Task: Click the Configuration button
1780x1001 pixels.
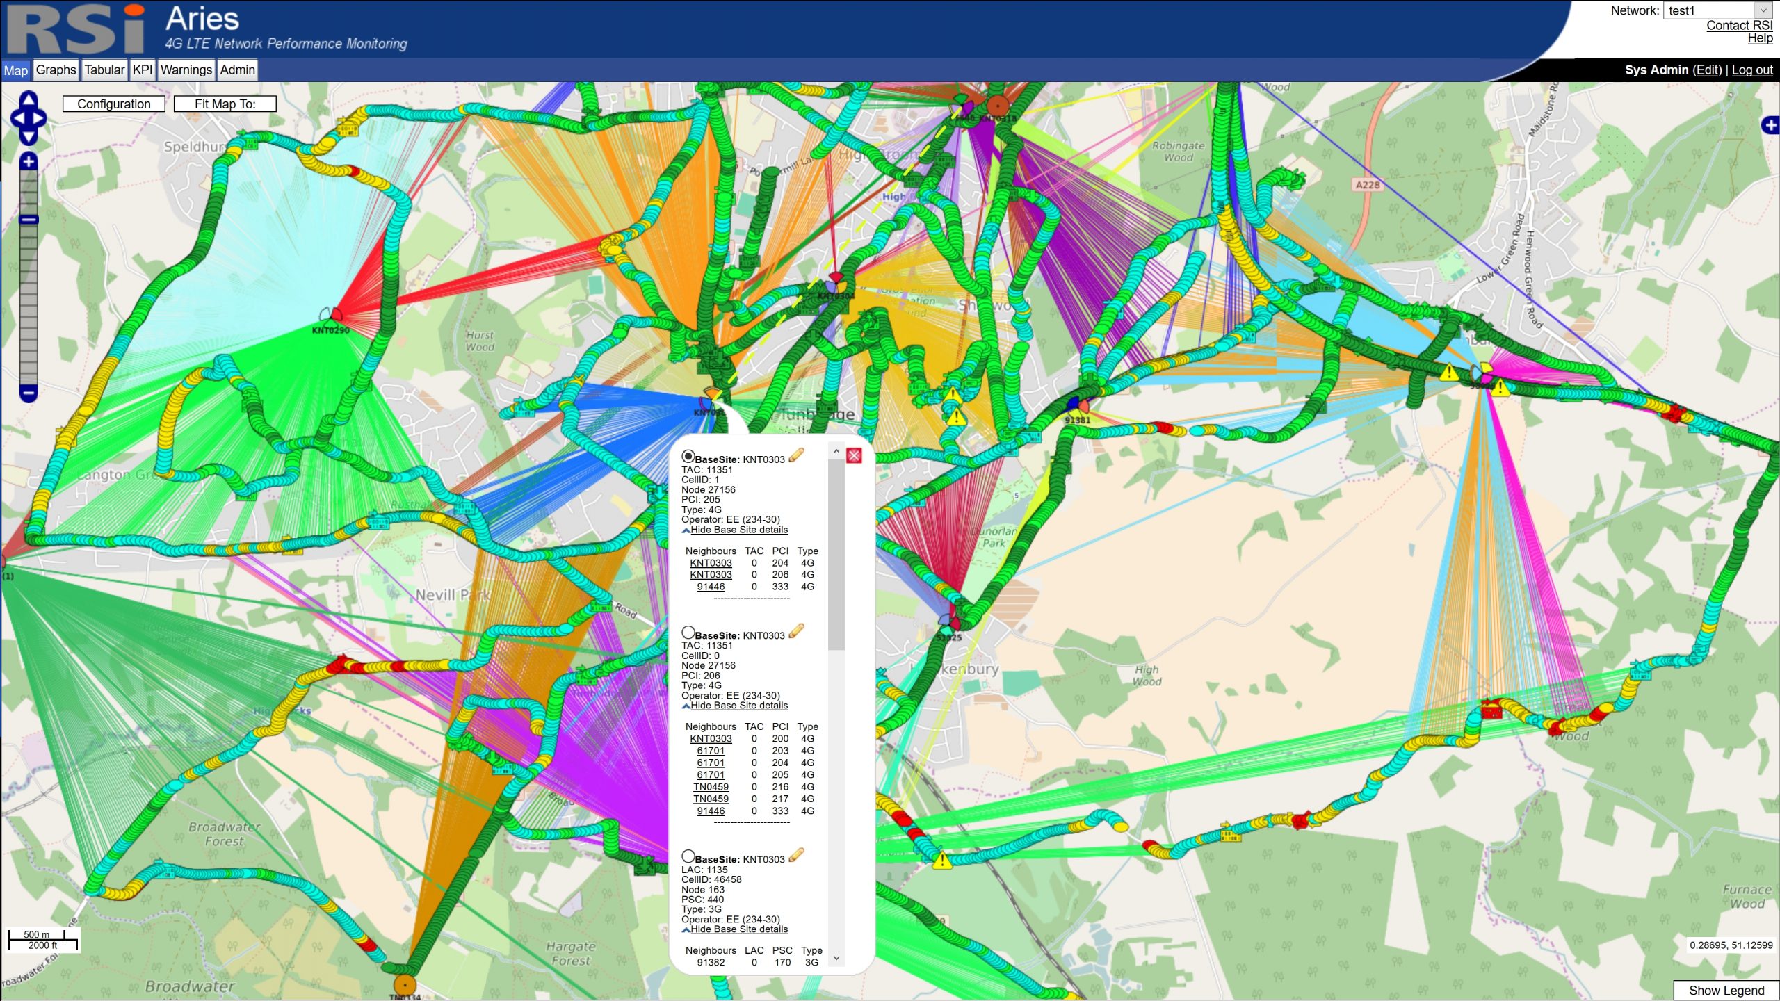Action: pos(114,104)
